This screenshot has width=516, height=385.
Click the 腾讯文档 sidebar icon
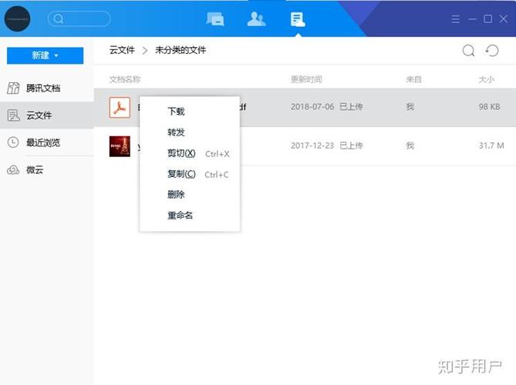pyautogui.click(x=13, y=88)
